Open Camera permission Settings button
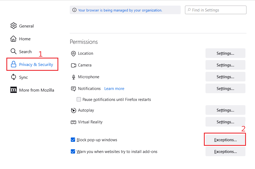Image resolution: width=255 pixels, height=169 pixels. pos(225,65)
